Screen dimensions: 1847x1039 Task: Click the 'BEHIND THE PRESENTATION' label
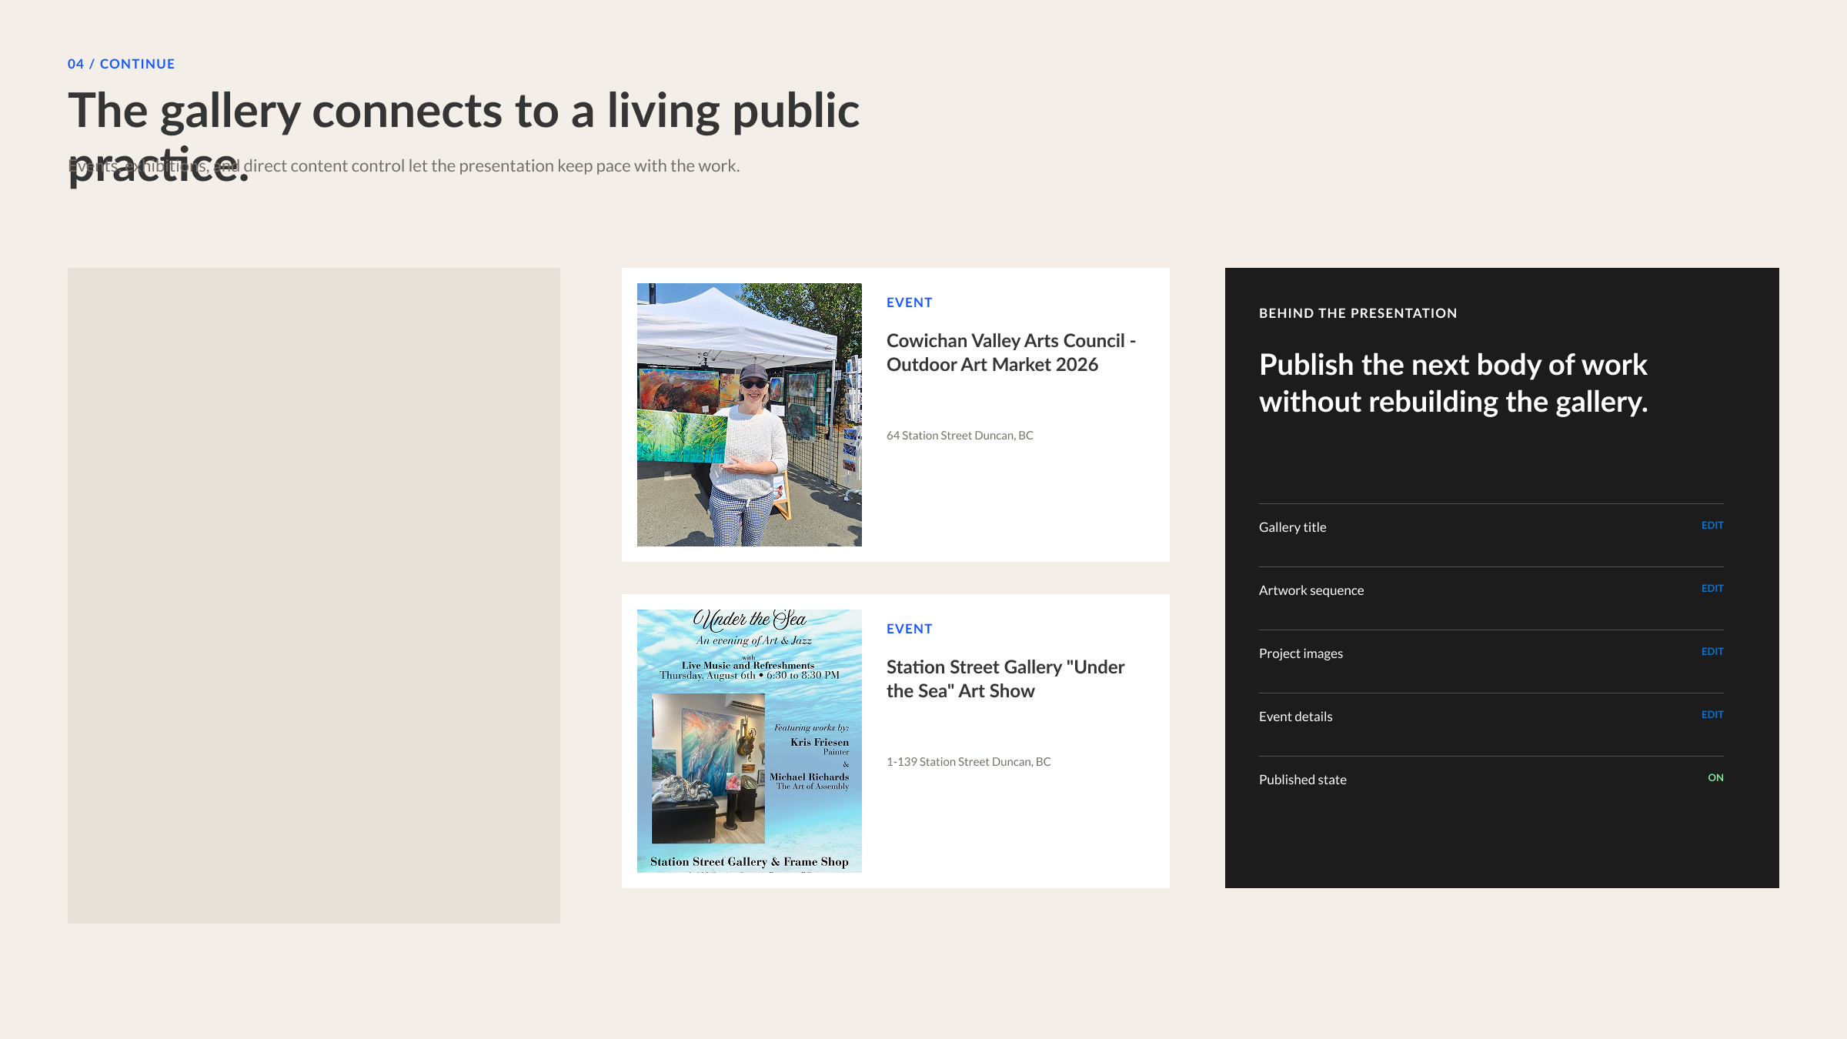click(1358, 313)
